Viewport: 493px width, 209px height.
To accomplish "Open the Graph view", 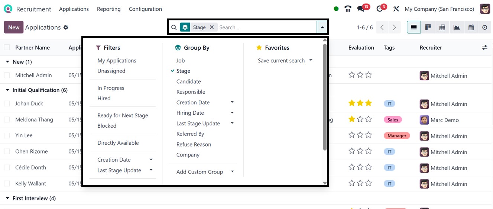I will (457, 27).
